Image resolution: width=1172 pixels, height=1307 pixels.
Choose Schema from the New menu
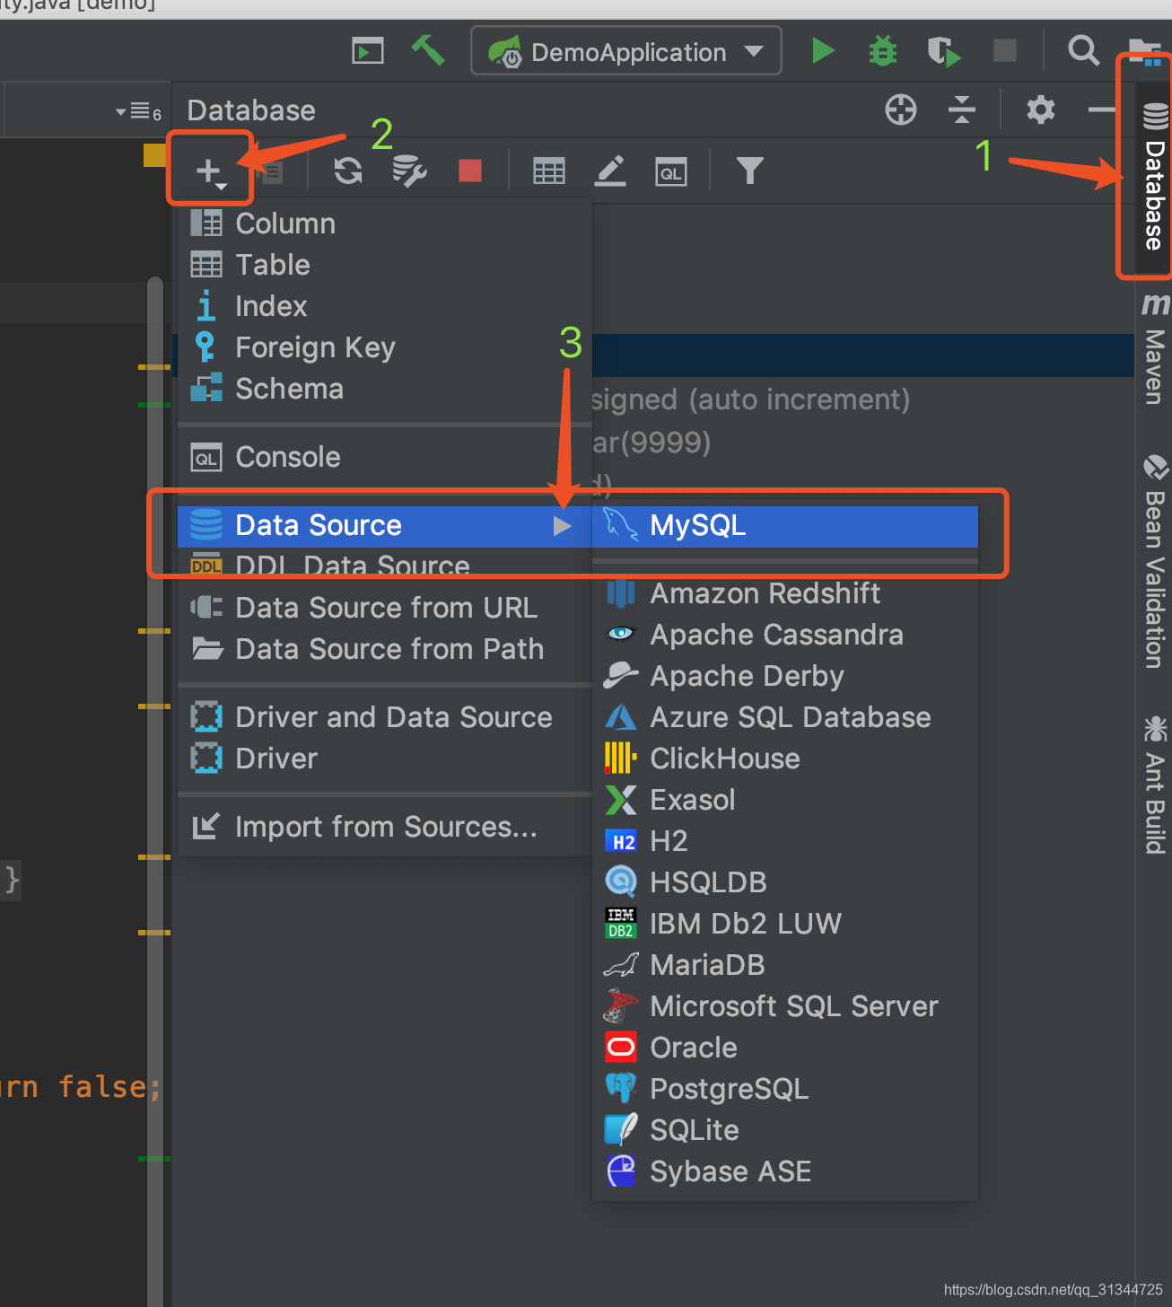pos(385,389)
